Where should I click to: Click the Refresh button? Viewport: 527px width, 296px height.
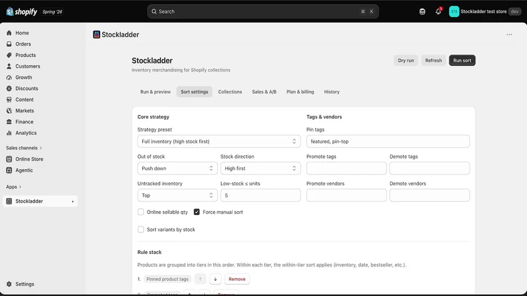click(433, 61)
